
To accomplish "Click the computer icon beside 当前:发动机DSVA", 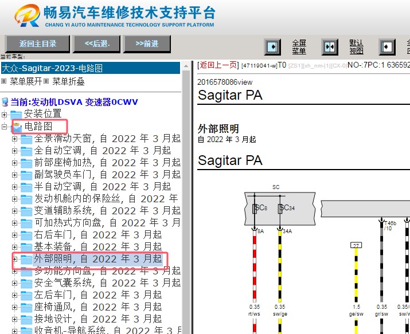I will (x=5, y=102).
